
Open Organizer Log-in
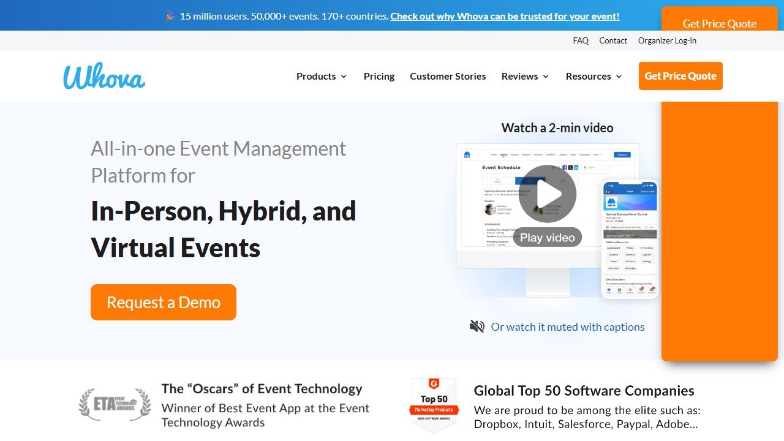667,40
